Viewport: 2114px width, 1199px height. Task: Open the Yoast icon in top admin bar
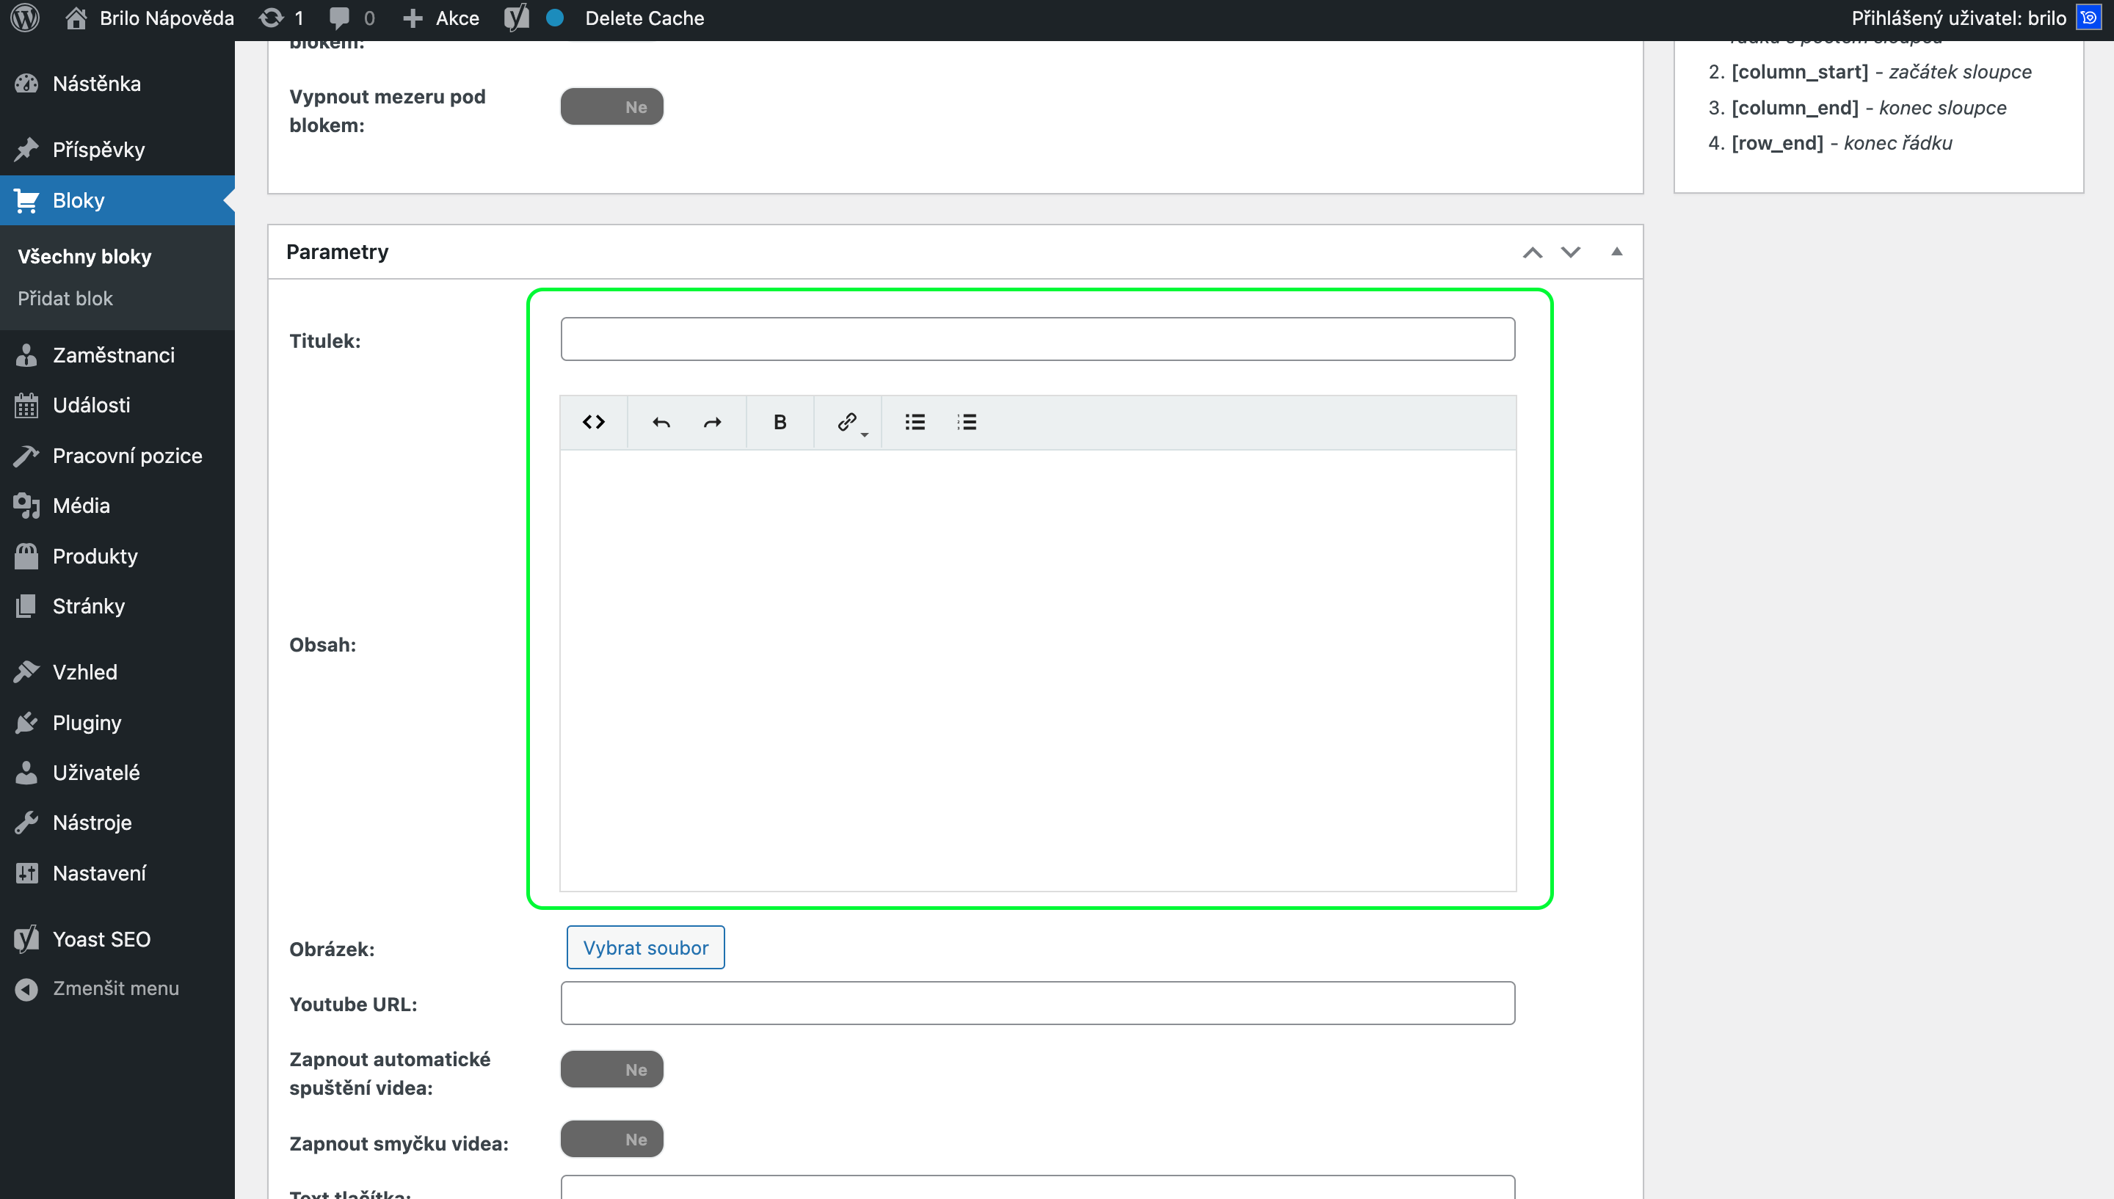516,18
